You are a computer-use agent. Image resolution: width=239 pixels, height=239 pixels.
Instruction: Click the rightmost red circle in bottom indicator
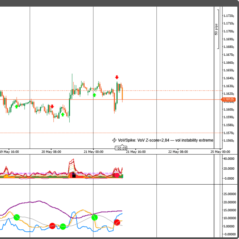[x=117, y=222]
